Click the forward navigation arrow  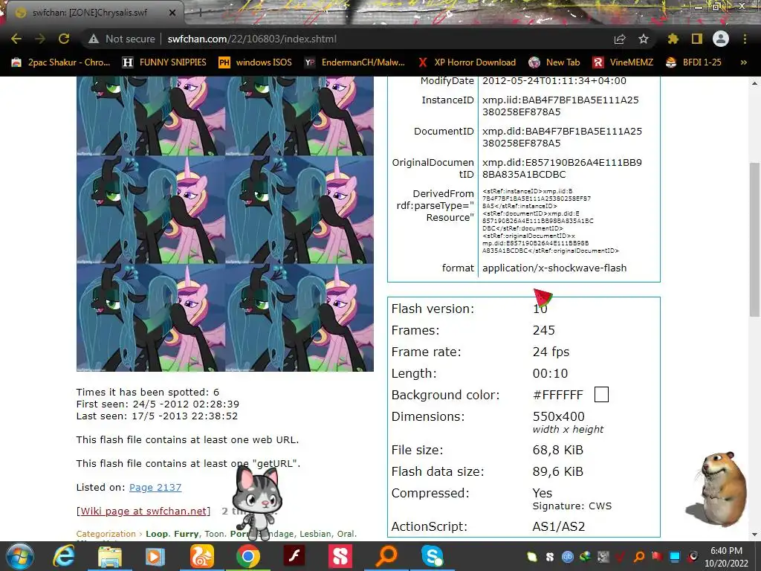coord(40,39)
